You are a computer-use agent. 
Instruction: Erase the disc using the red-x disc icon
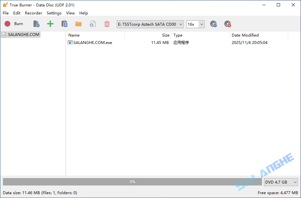click(x=228, y=24)
